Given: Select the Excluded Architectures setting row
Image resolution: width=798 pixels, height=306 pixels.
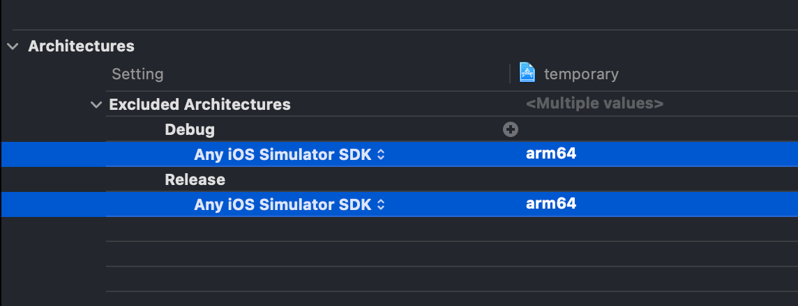Looking at the screenshot, I should point(200,105).
